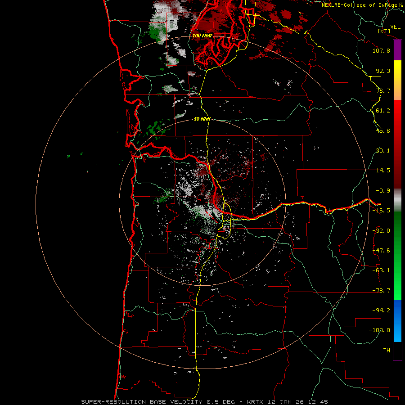Select the -94.2 legend label

tap(381, 310)
